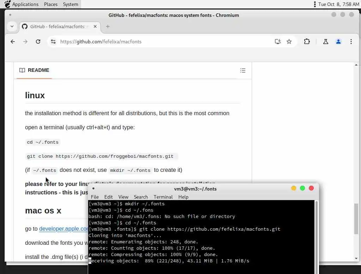The width and height of the screenshot is (361, 274).
Task: Click the system tray dots icon near clock
Action: [x=315, y=4]
